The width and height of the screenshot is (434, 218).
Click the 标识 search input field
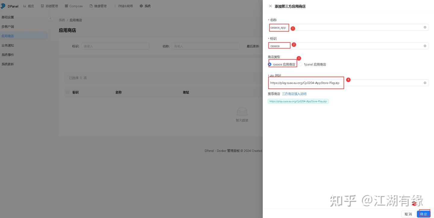[x=115, y=46]
